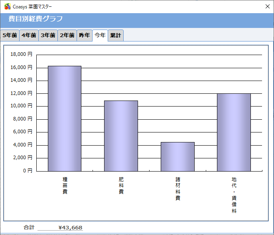
Task: Click the 合計 total field ¥43,668
Action: click(60, 227)
